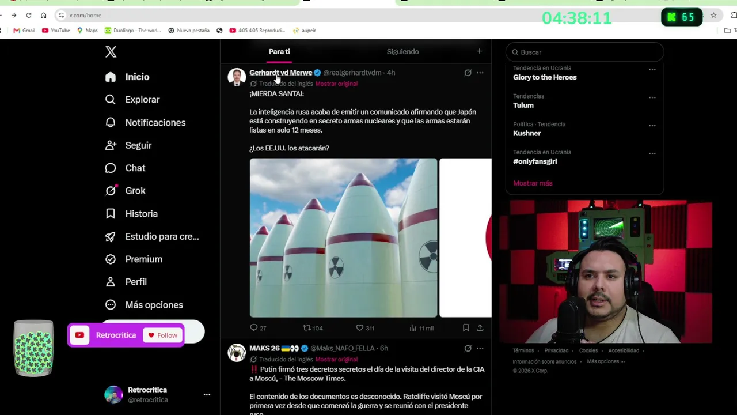Open options for the Tulum trend
Image resolution: width=737 pixels, height=415 pixels.
(x=652, y=97)
